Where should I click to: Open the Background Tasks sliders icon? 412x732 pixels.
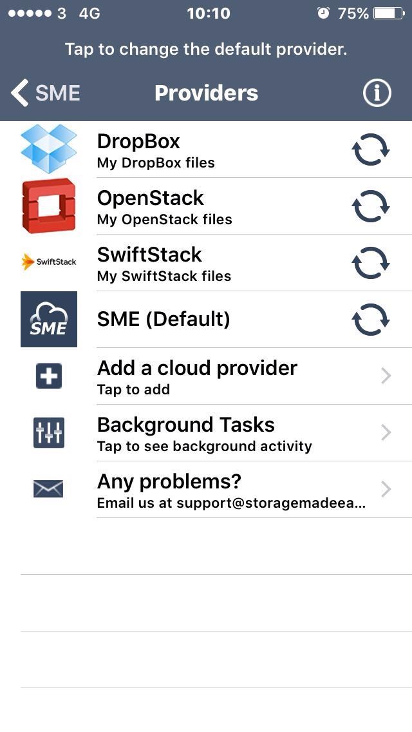[x=48, y=432]
